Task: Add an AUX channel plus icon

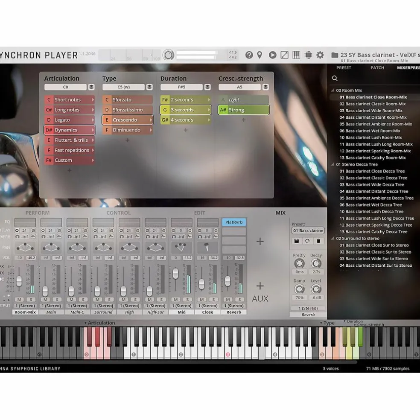Action: (260, 286)
